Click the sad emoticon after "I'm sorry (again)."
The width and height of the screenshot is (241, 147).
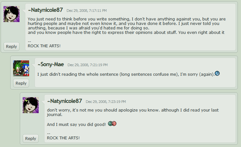coord(217,74)
